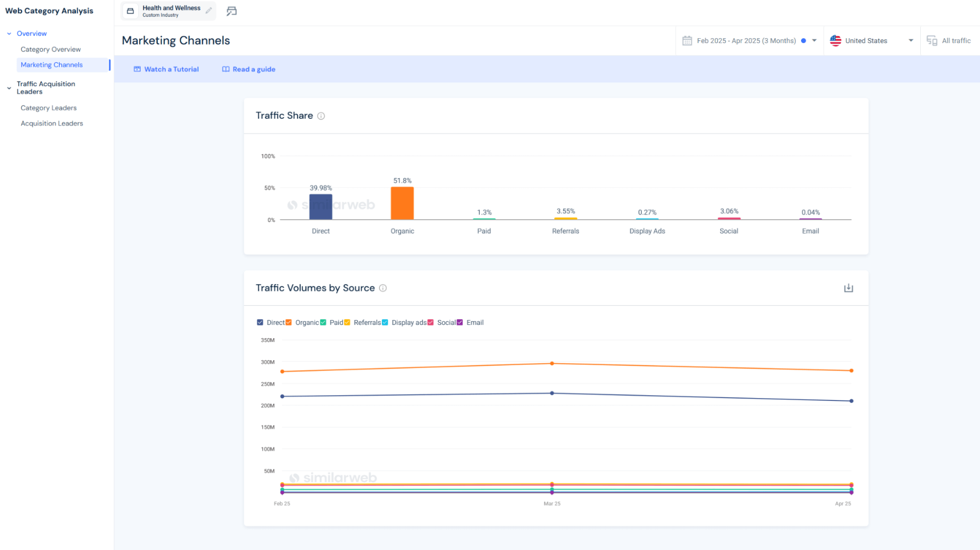Uncheck the Direct series checkbox

260,323
